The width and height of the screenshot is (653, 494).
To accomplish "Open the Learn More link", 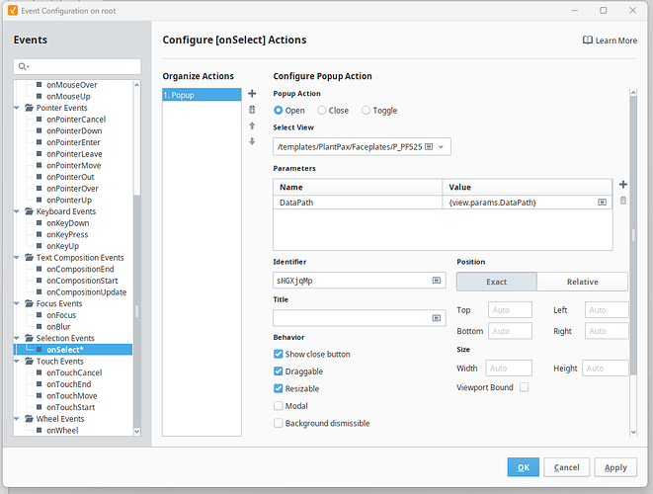I will 610,41.
